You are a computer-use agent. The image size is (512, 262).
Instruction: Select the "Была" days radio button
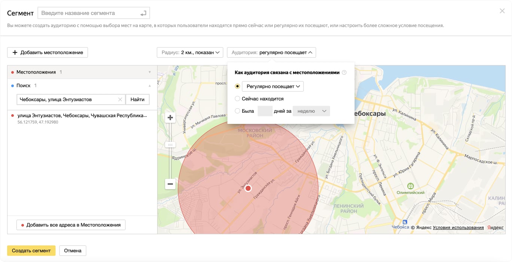point(237,111)
